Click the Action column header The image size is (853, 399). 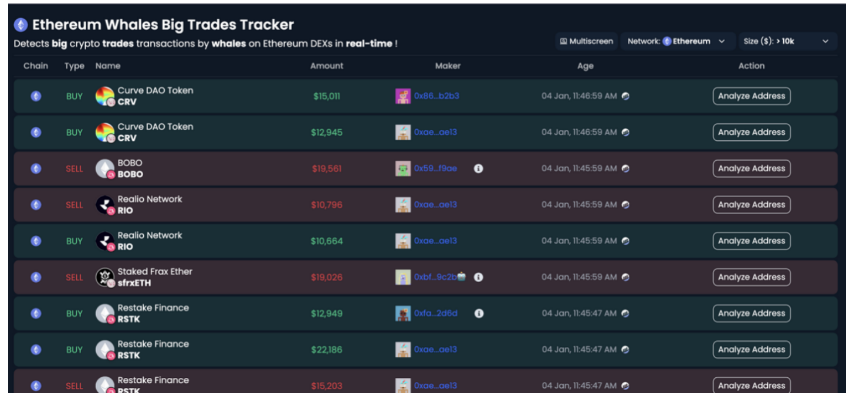(x=752, y=66)
